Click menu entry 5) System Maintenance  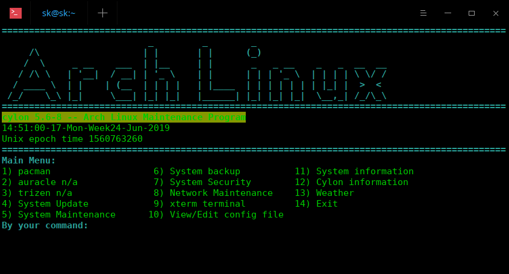coord(59,215)
